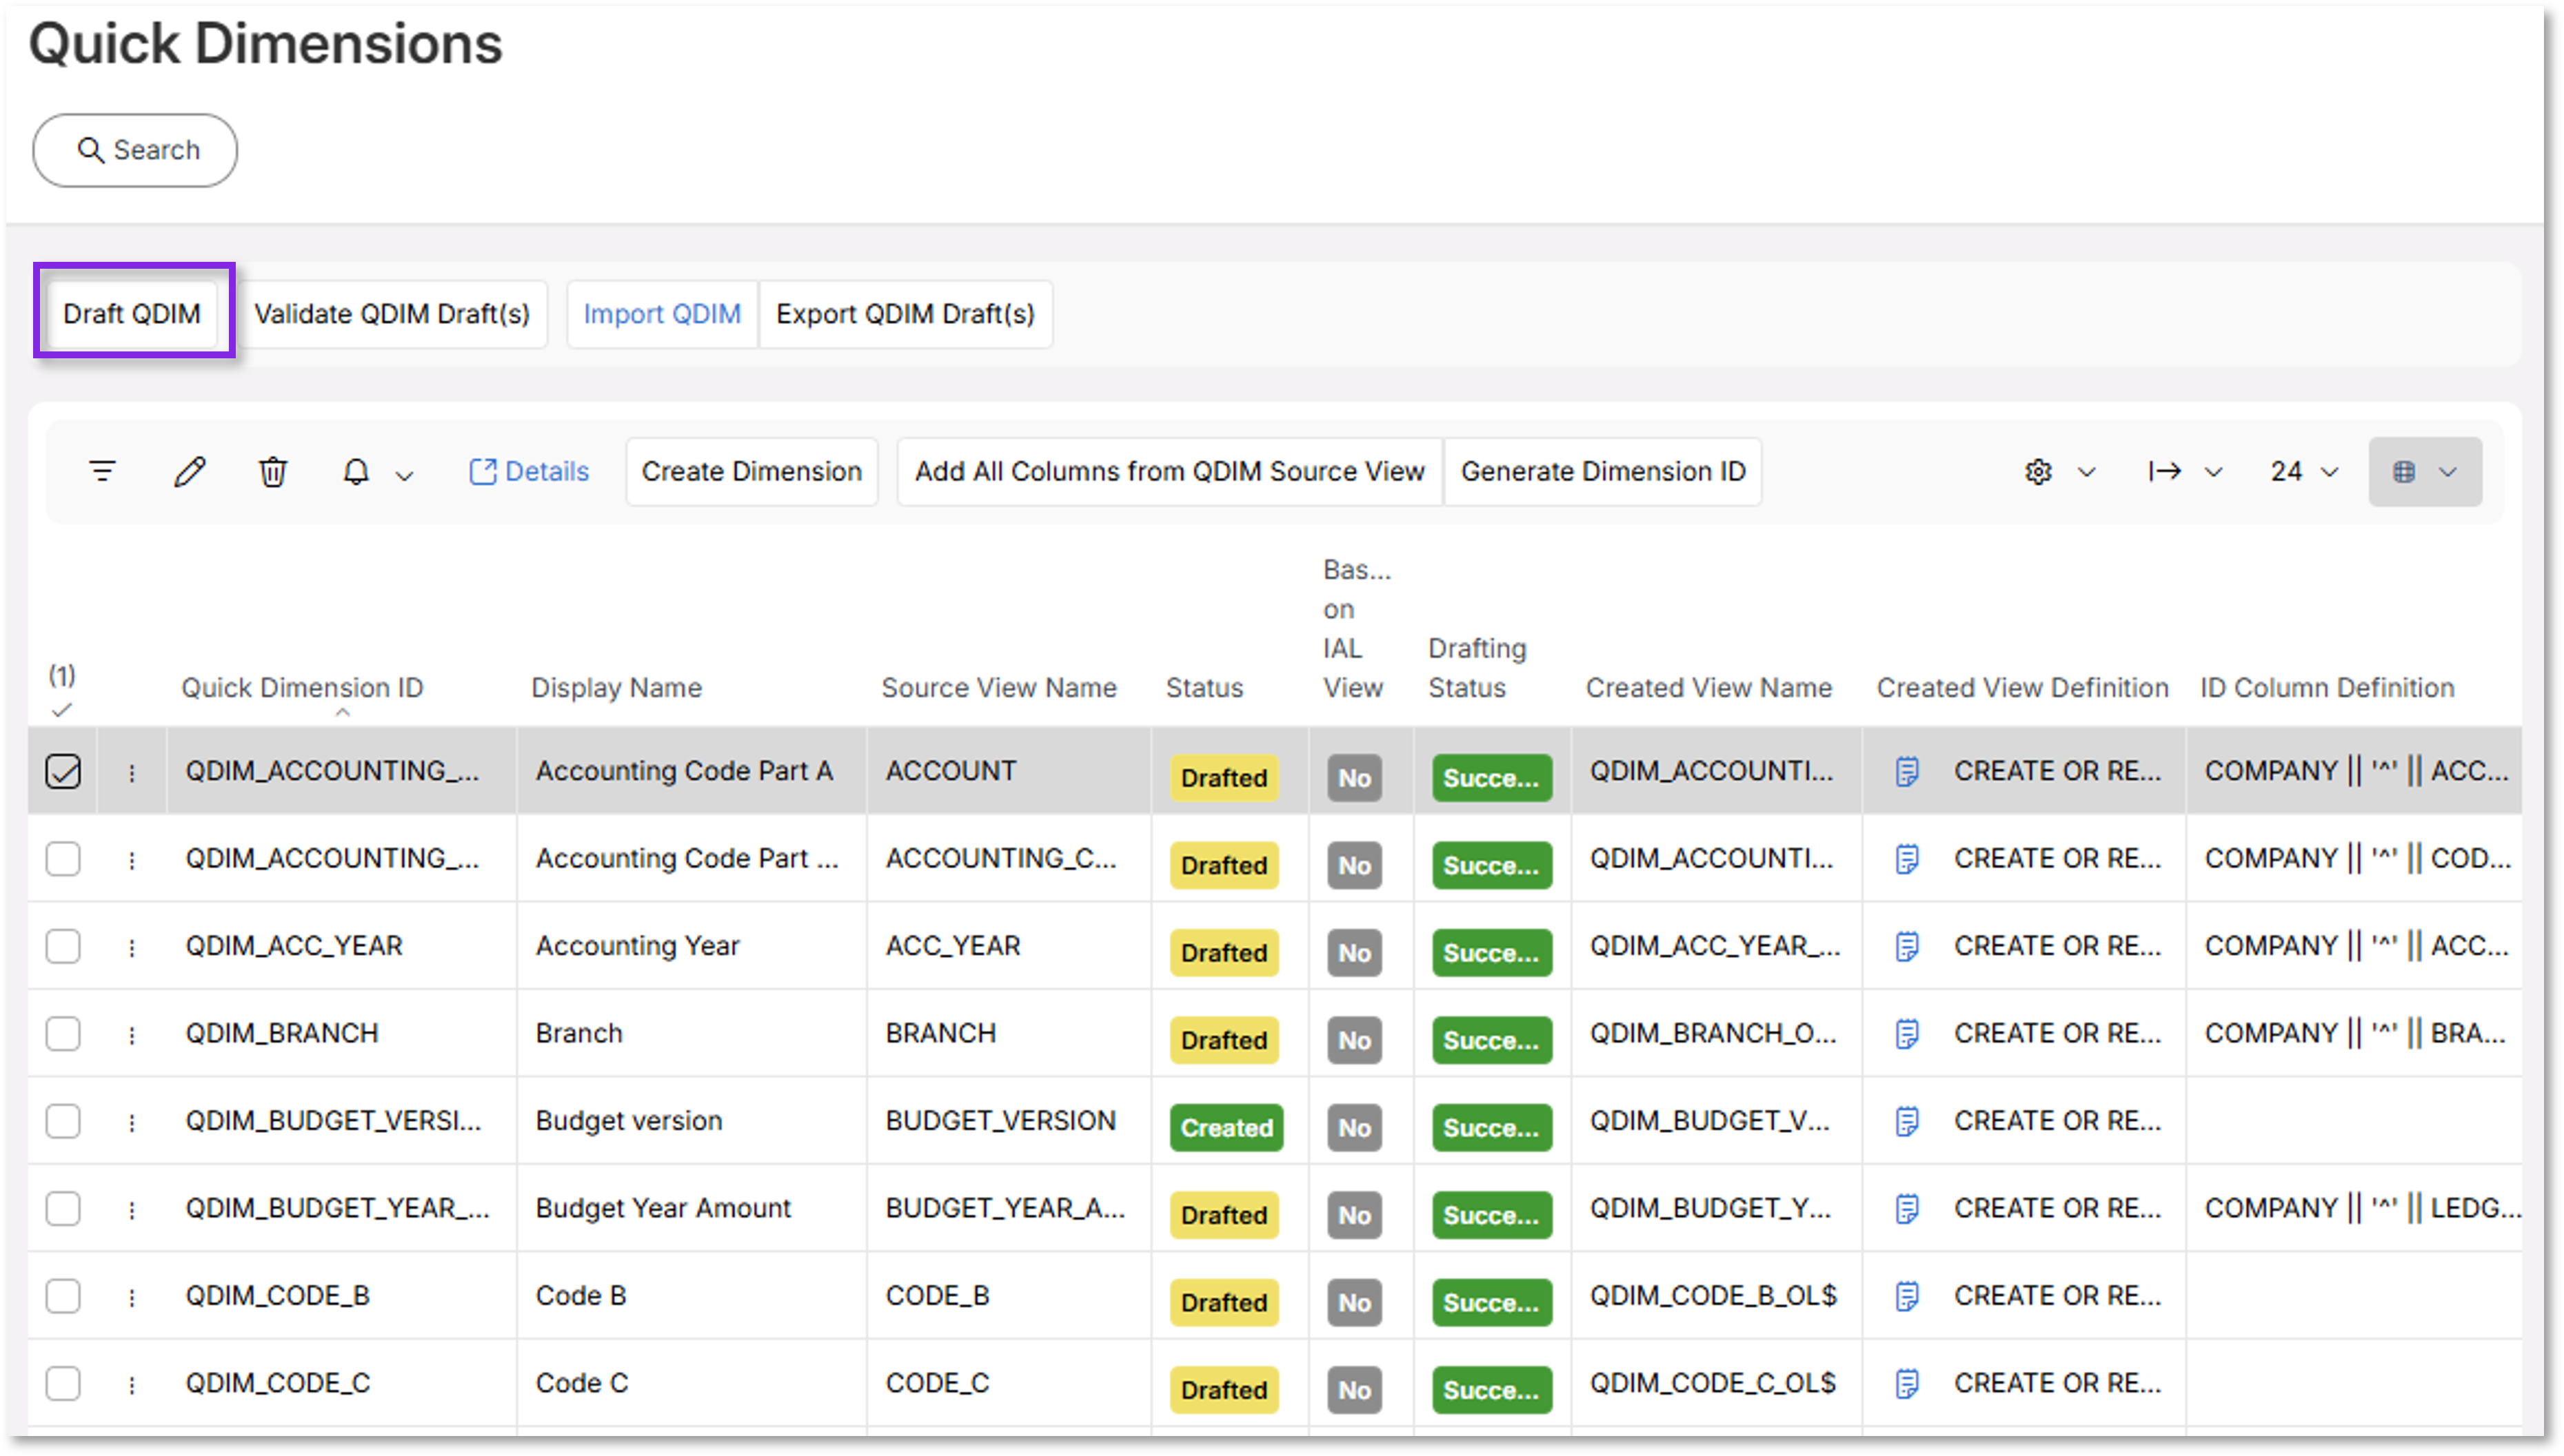Open the settings gear icon in table toolbar
Viewport: 2564px width, 1456px height.
pyautogui.click(x=2038, y=472)
